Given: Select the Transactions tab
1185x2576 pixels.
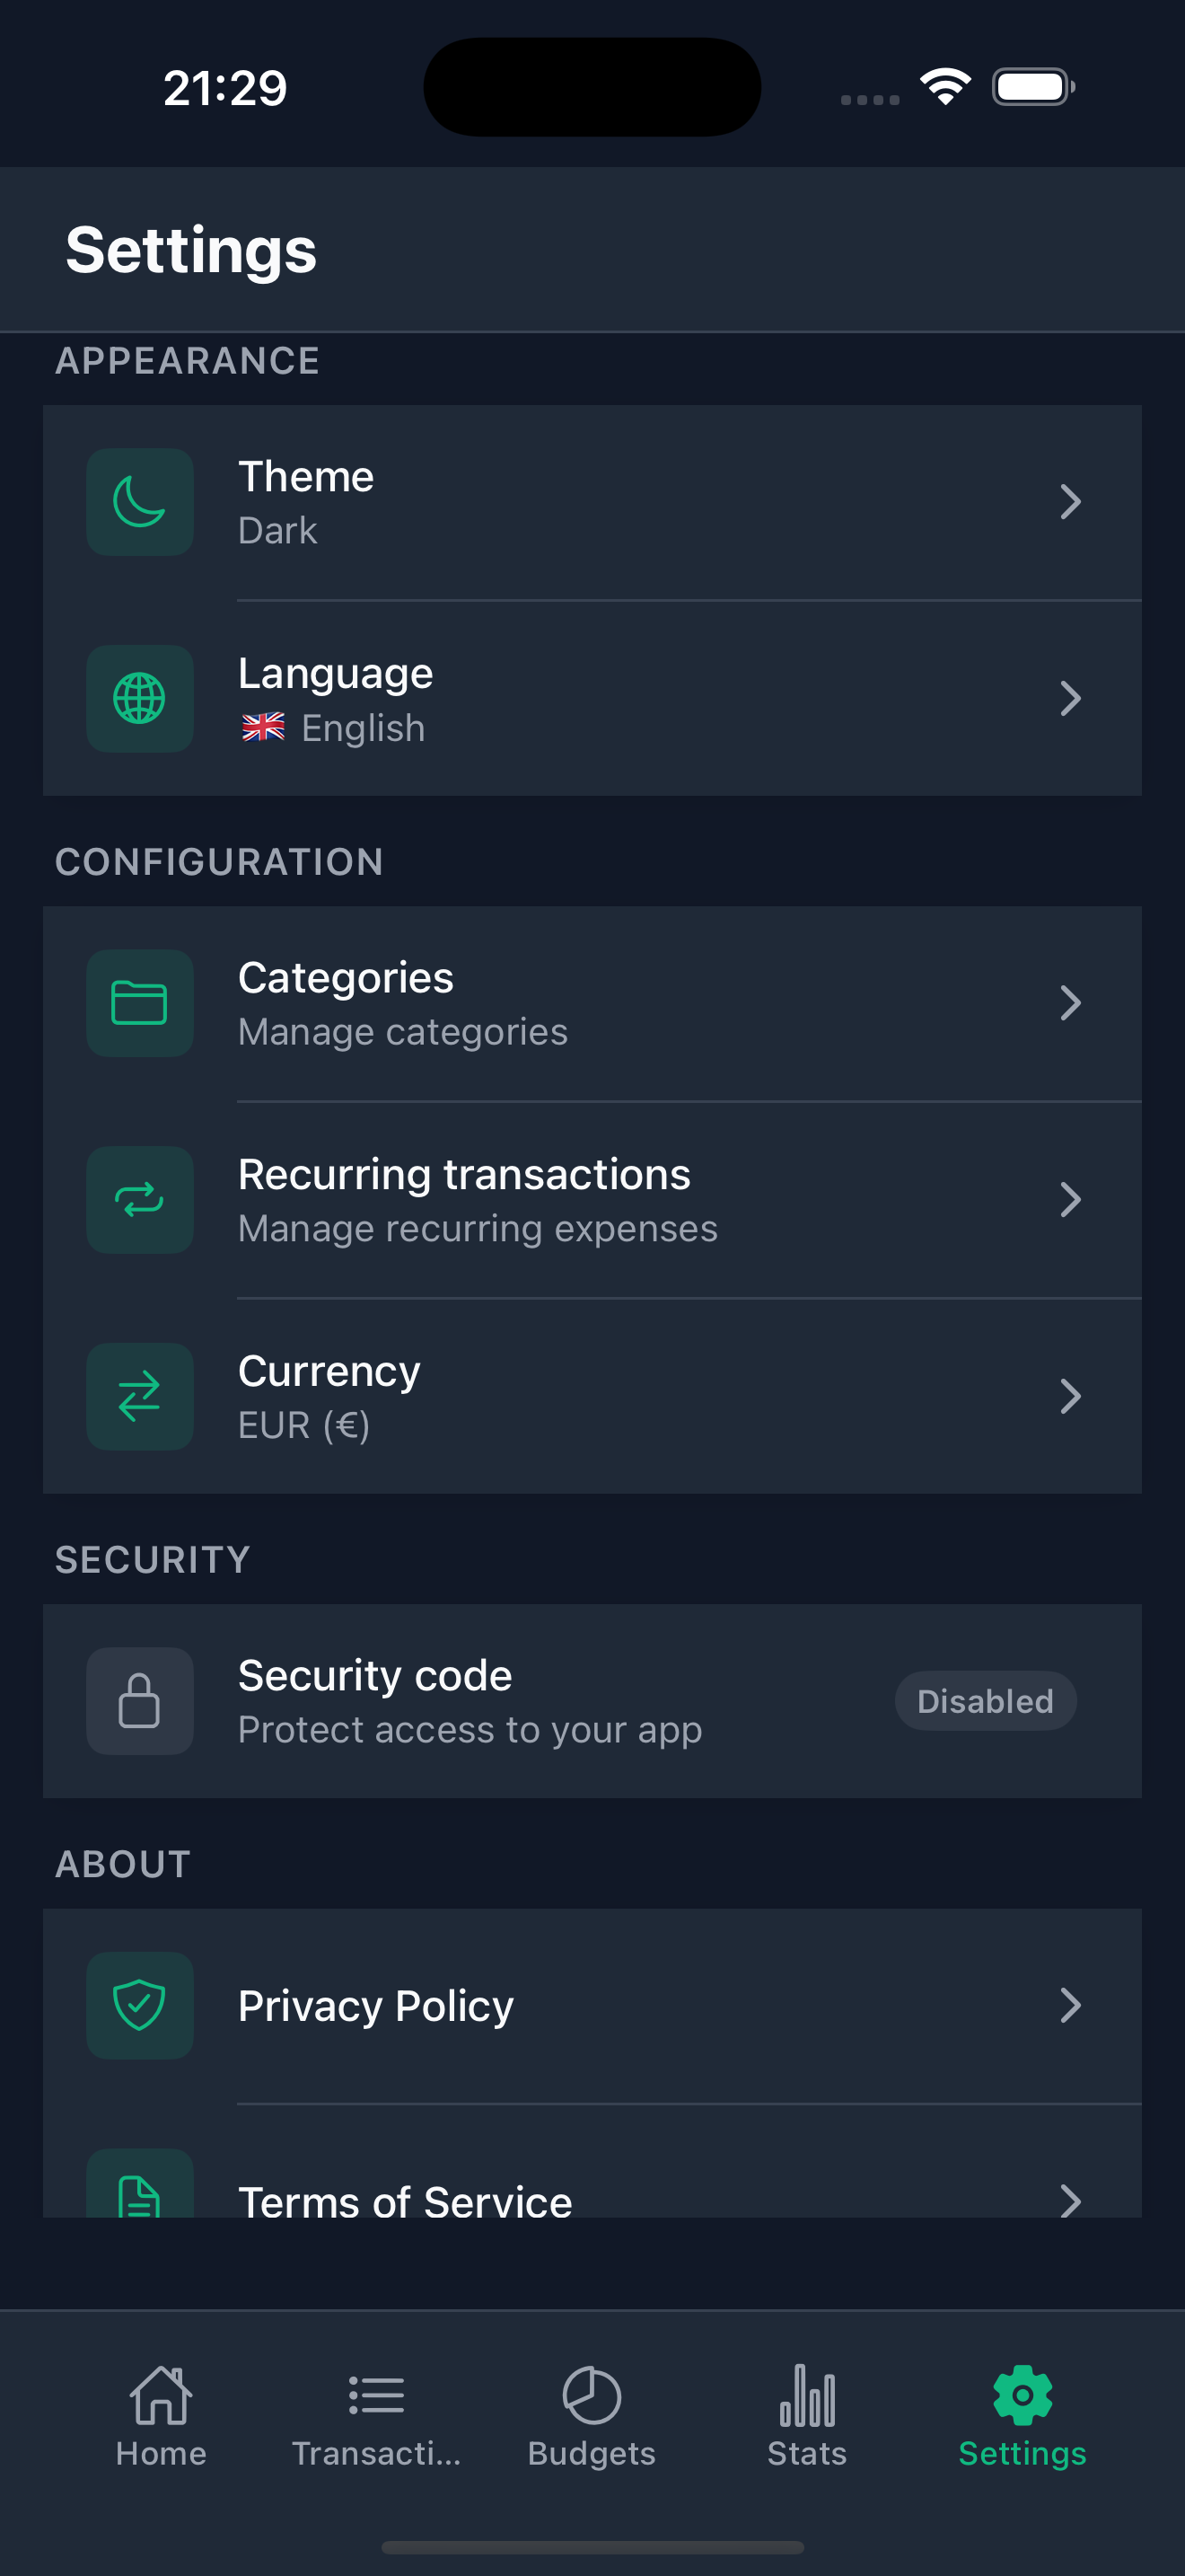Looking at the screenshot, I should point(375,2414).
